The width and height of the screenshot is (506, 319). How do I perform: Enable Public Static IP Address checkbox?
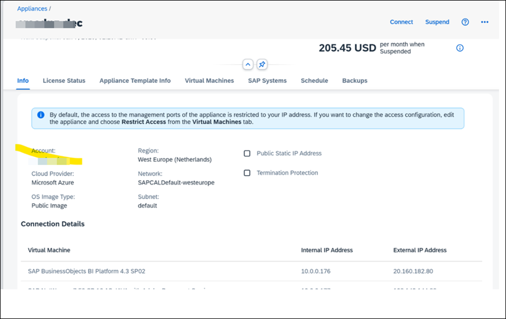pyautogui.click(x=247, y=153)
